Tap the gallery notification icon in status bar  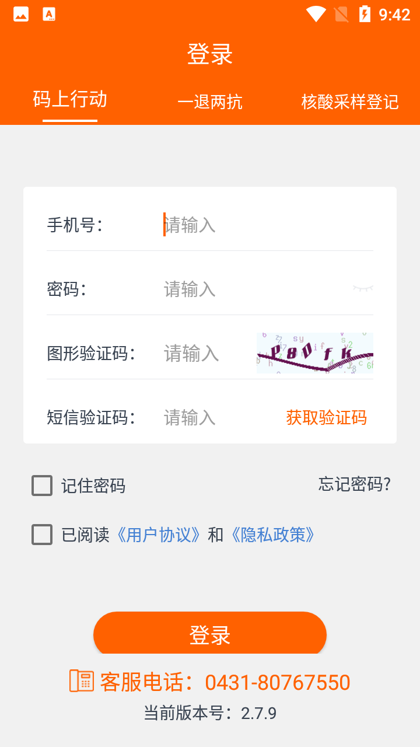pos(21,14)
